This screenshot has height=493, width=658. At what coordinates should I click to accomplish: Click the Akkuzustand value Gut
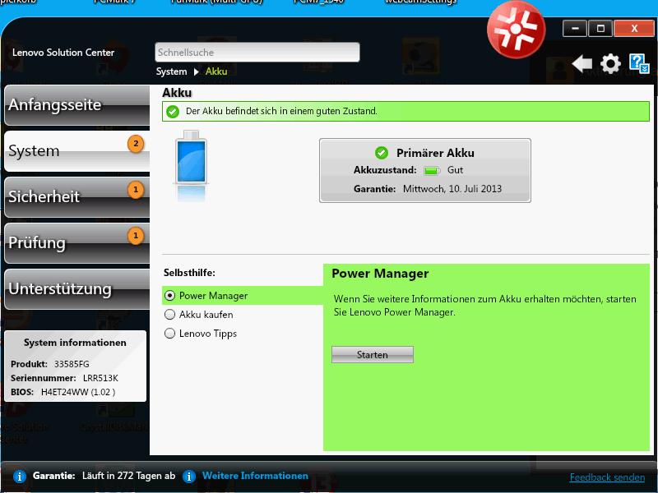point(455,170)
